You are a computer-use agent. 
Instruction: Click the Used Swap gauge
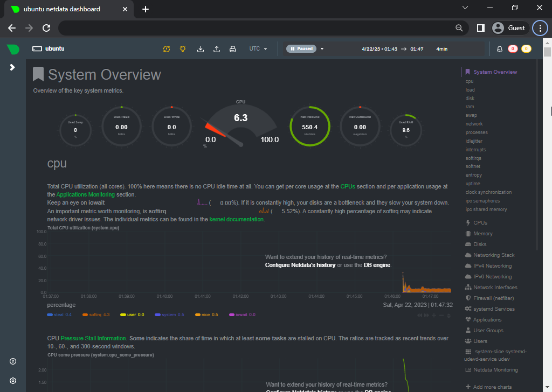click(x=75, y=130)
